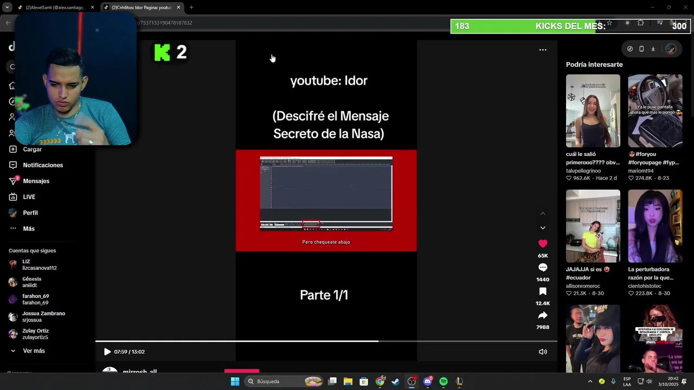The height and width of the screenshot is (390, 694).
Task: Open the tab search dropdown chevron
Action: (x=7, y=8)
